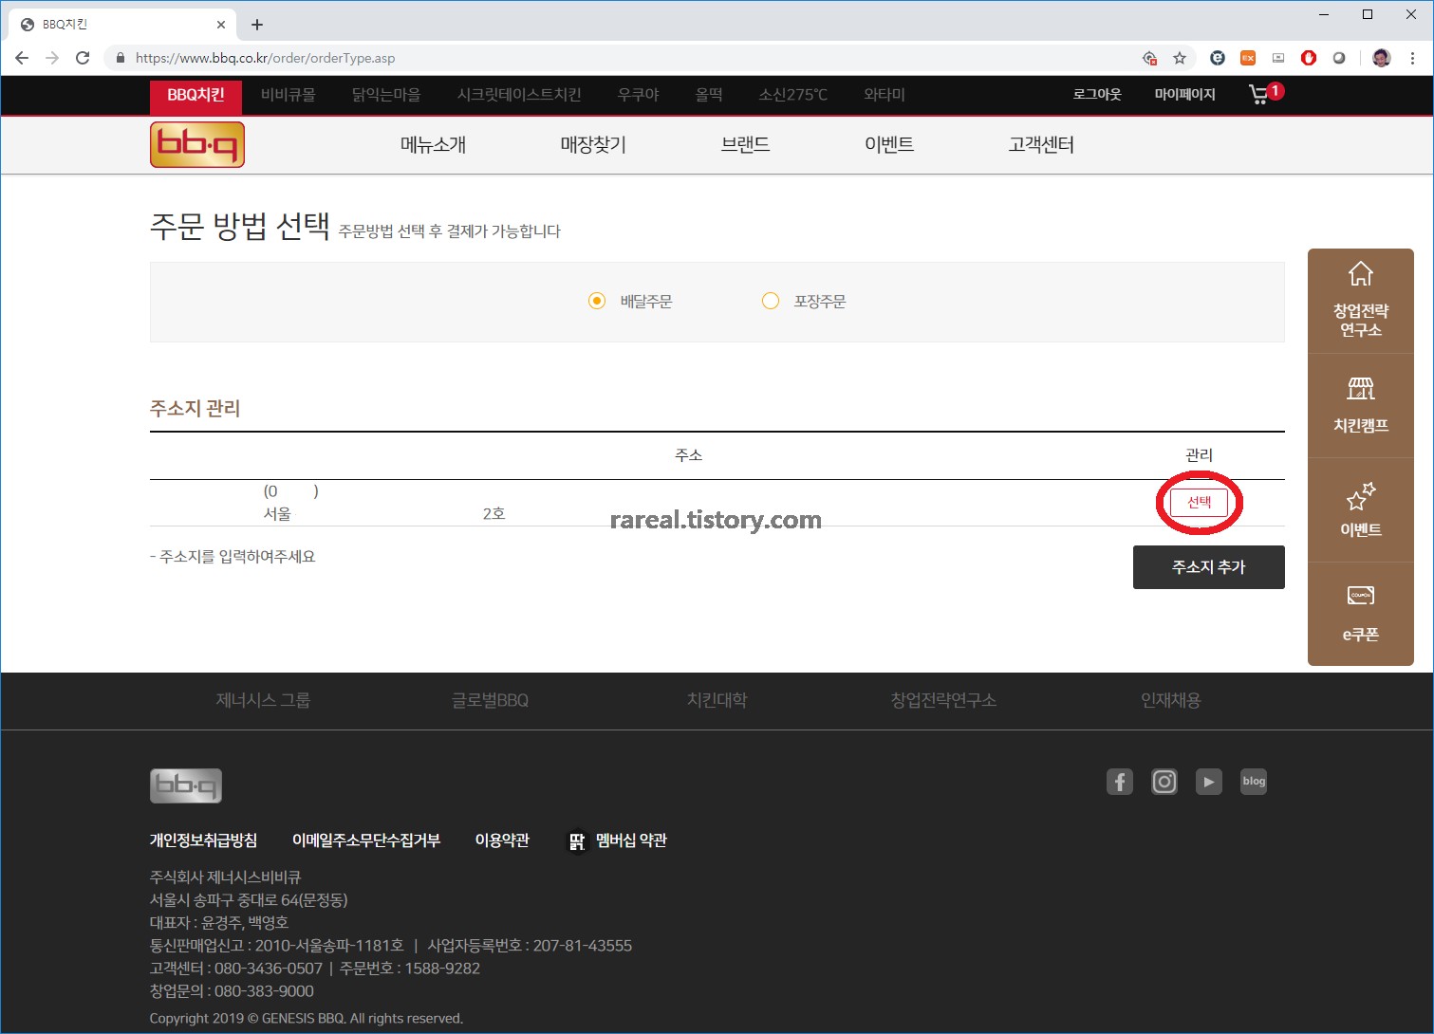Open the shopping cart icon
This screenshot has height=1034, width=1434.
pos(1265,94)
